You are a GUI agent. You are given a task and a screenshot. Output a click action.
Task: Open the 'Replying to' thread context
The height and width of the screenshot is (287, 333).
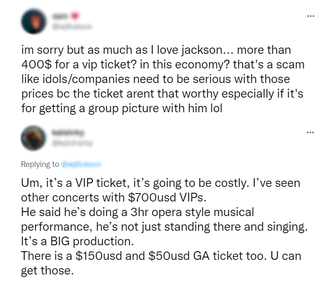(62, 164)
